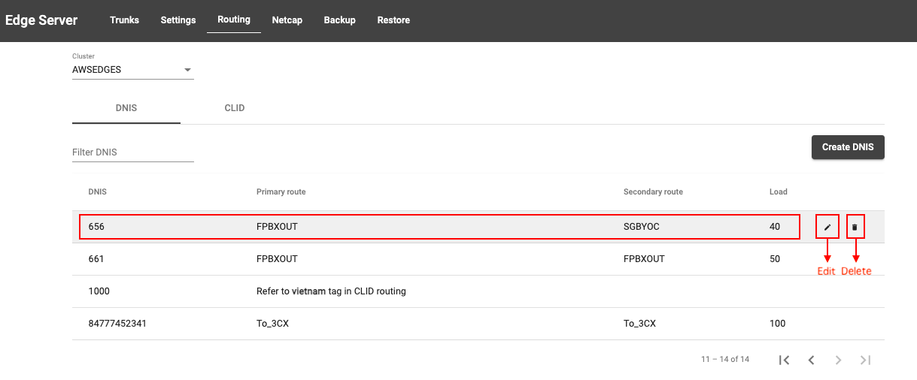
Task: Go to the Netcap page
Action: click(287, 20)
